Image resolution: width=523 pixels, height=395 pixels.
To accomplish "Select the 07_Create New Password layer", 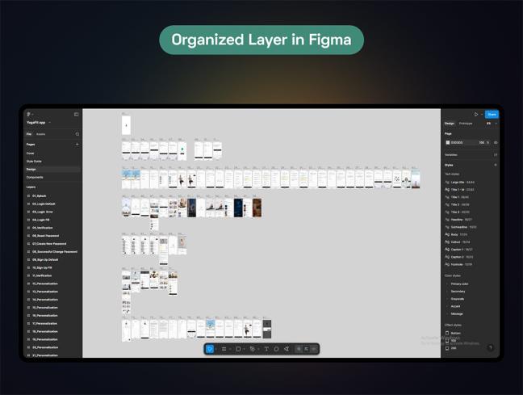I will (50, 243).
